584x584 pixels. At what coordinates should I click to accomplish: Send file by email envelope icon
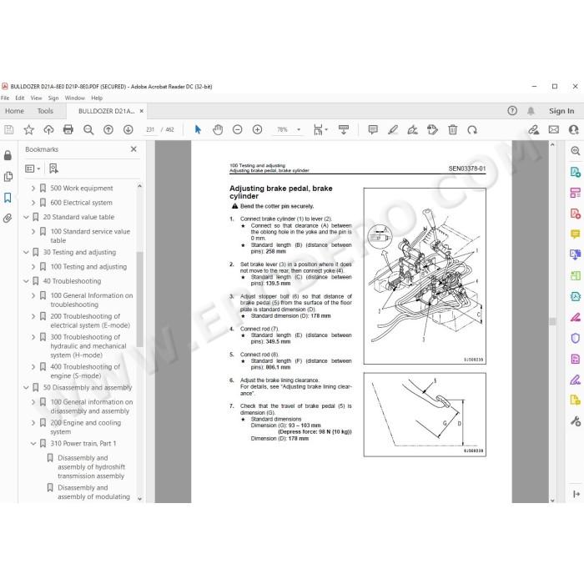click(x=554, y=129)
